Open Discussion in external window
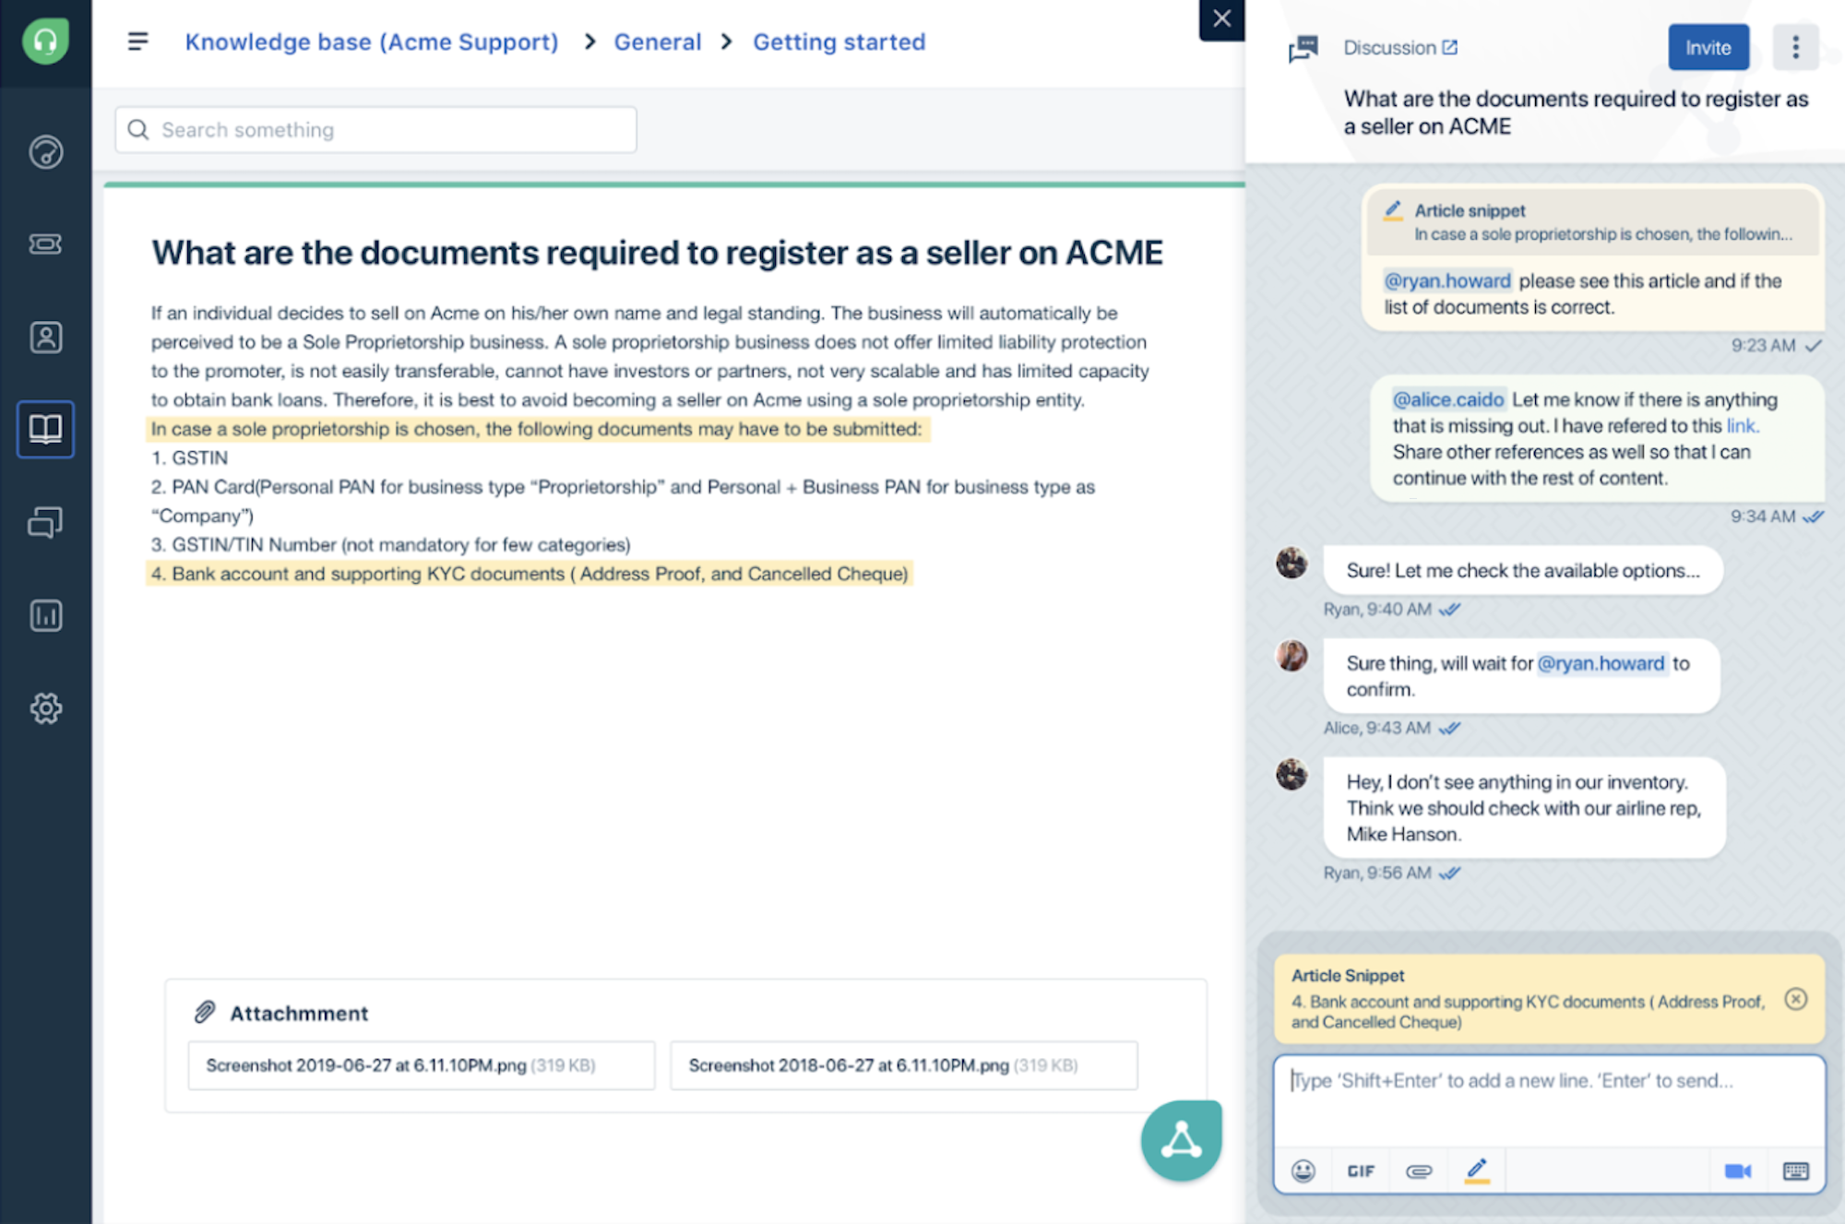The height and width of the screenshot is (1224, 1845). [1450, 47]
